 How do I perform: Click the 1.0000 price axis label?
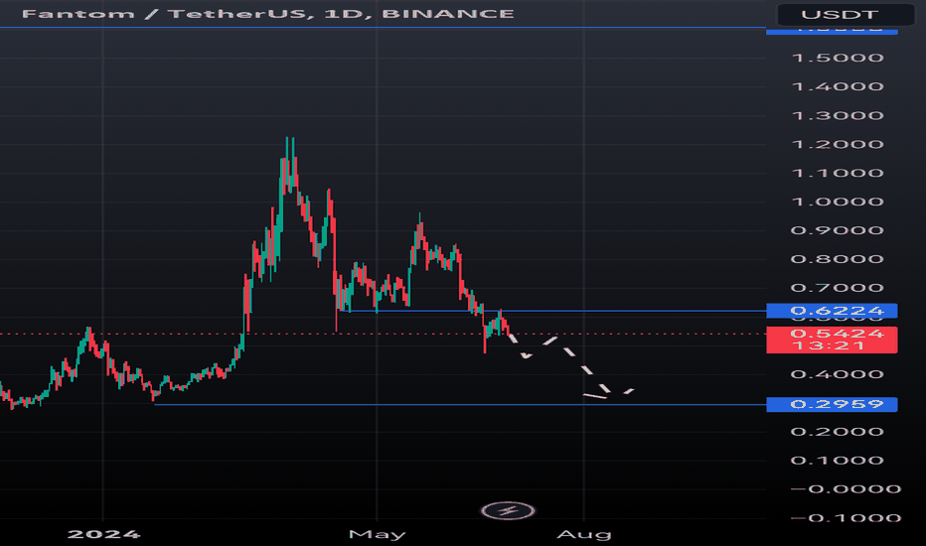(838, 202)
